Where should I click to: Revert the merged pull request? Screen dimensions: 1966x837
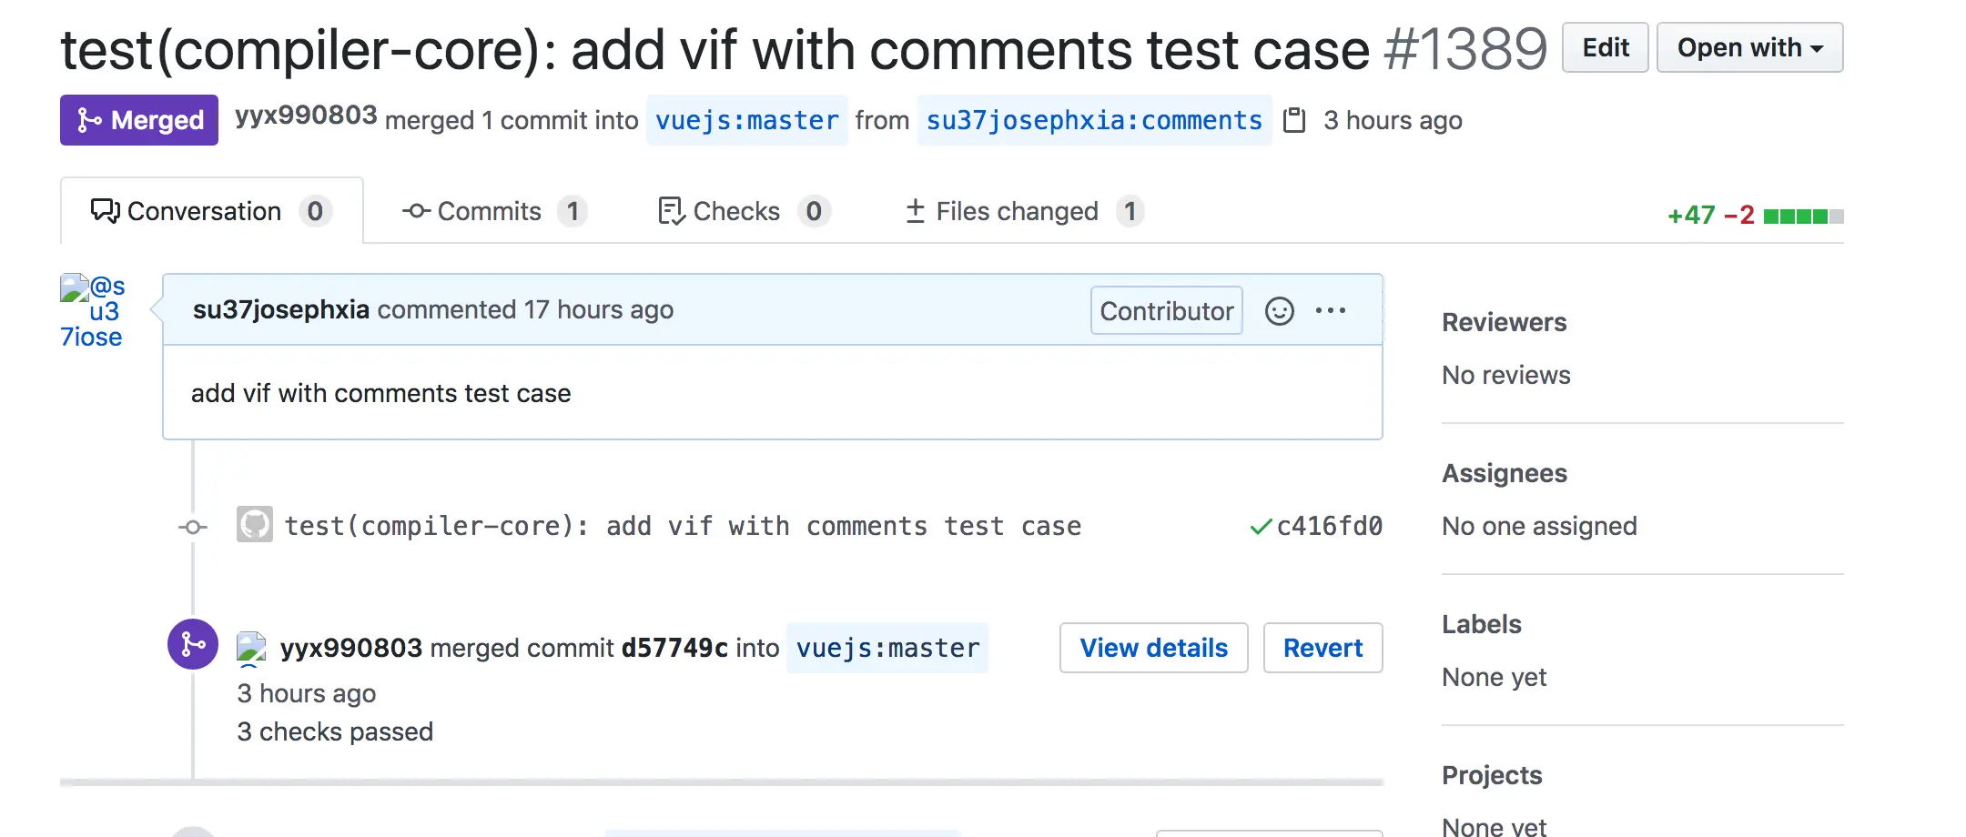[x=1322, y=648]
